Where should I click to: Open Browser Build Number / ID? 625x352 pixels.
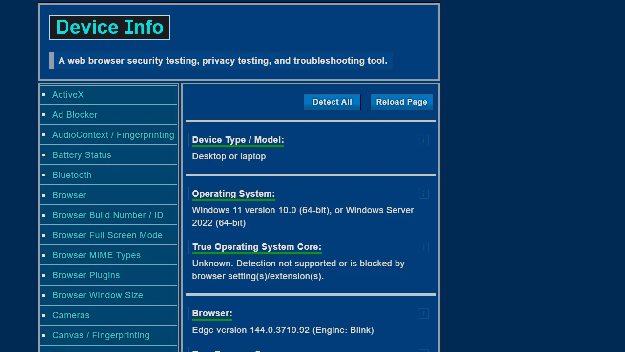coord(107,215)
